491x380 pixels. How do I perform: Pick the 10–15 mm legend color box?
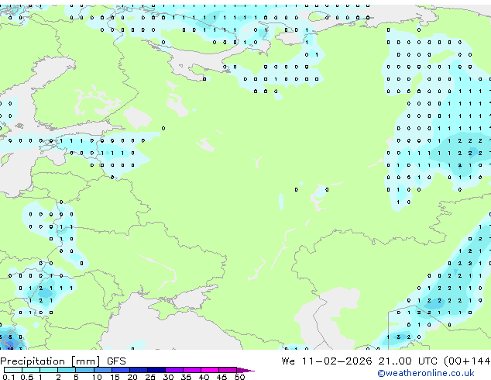[x=103, y=370]
